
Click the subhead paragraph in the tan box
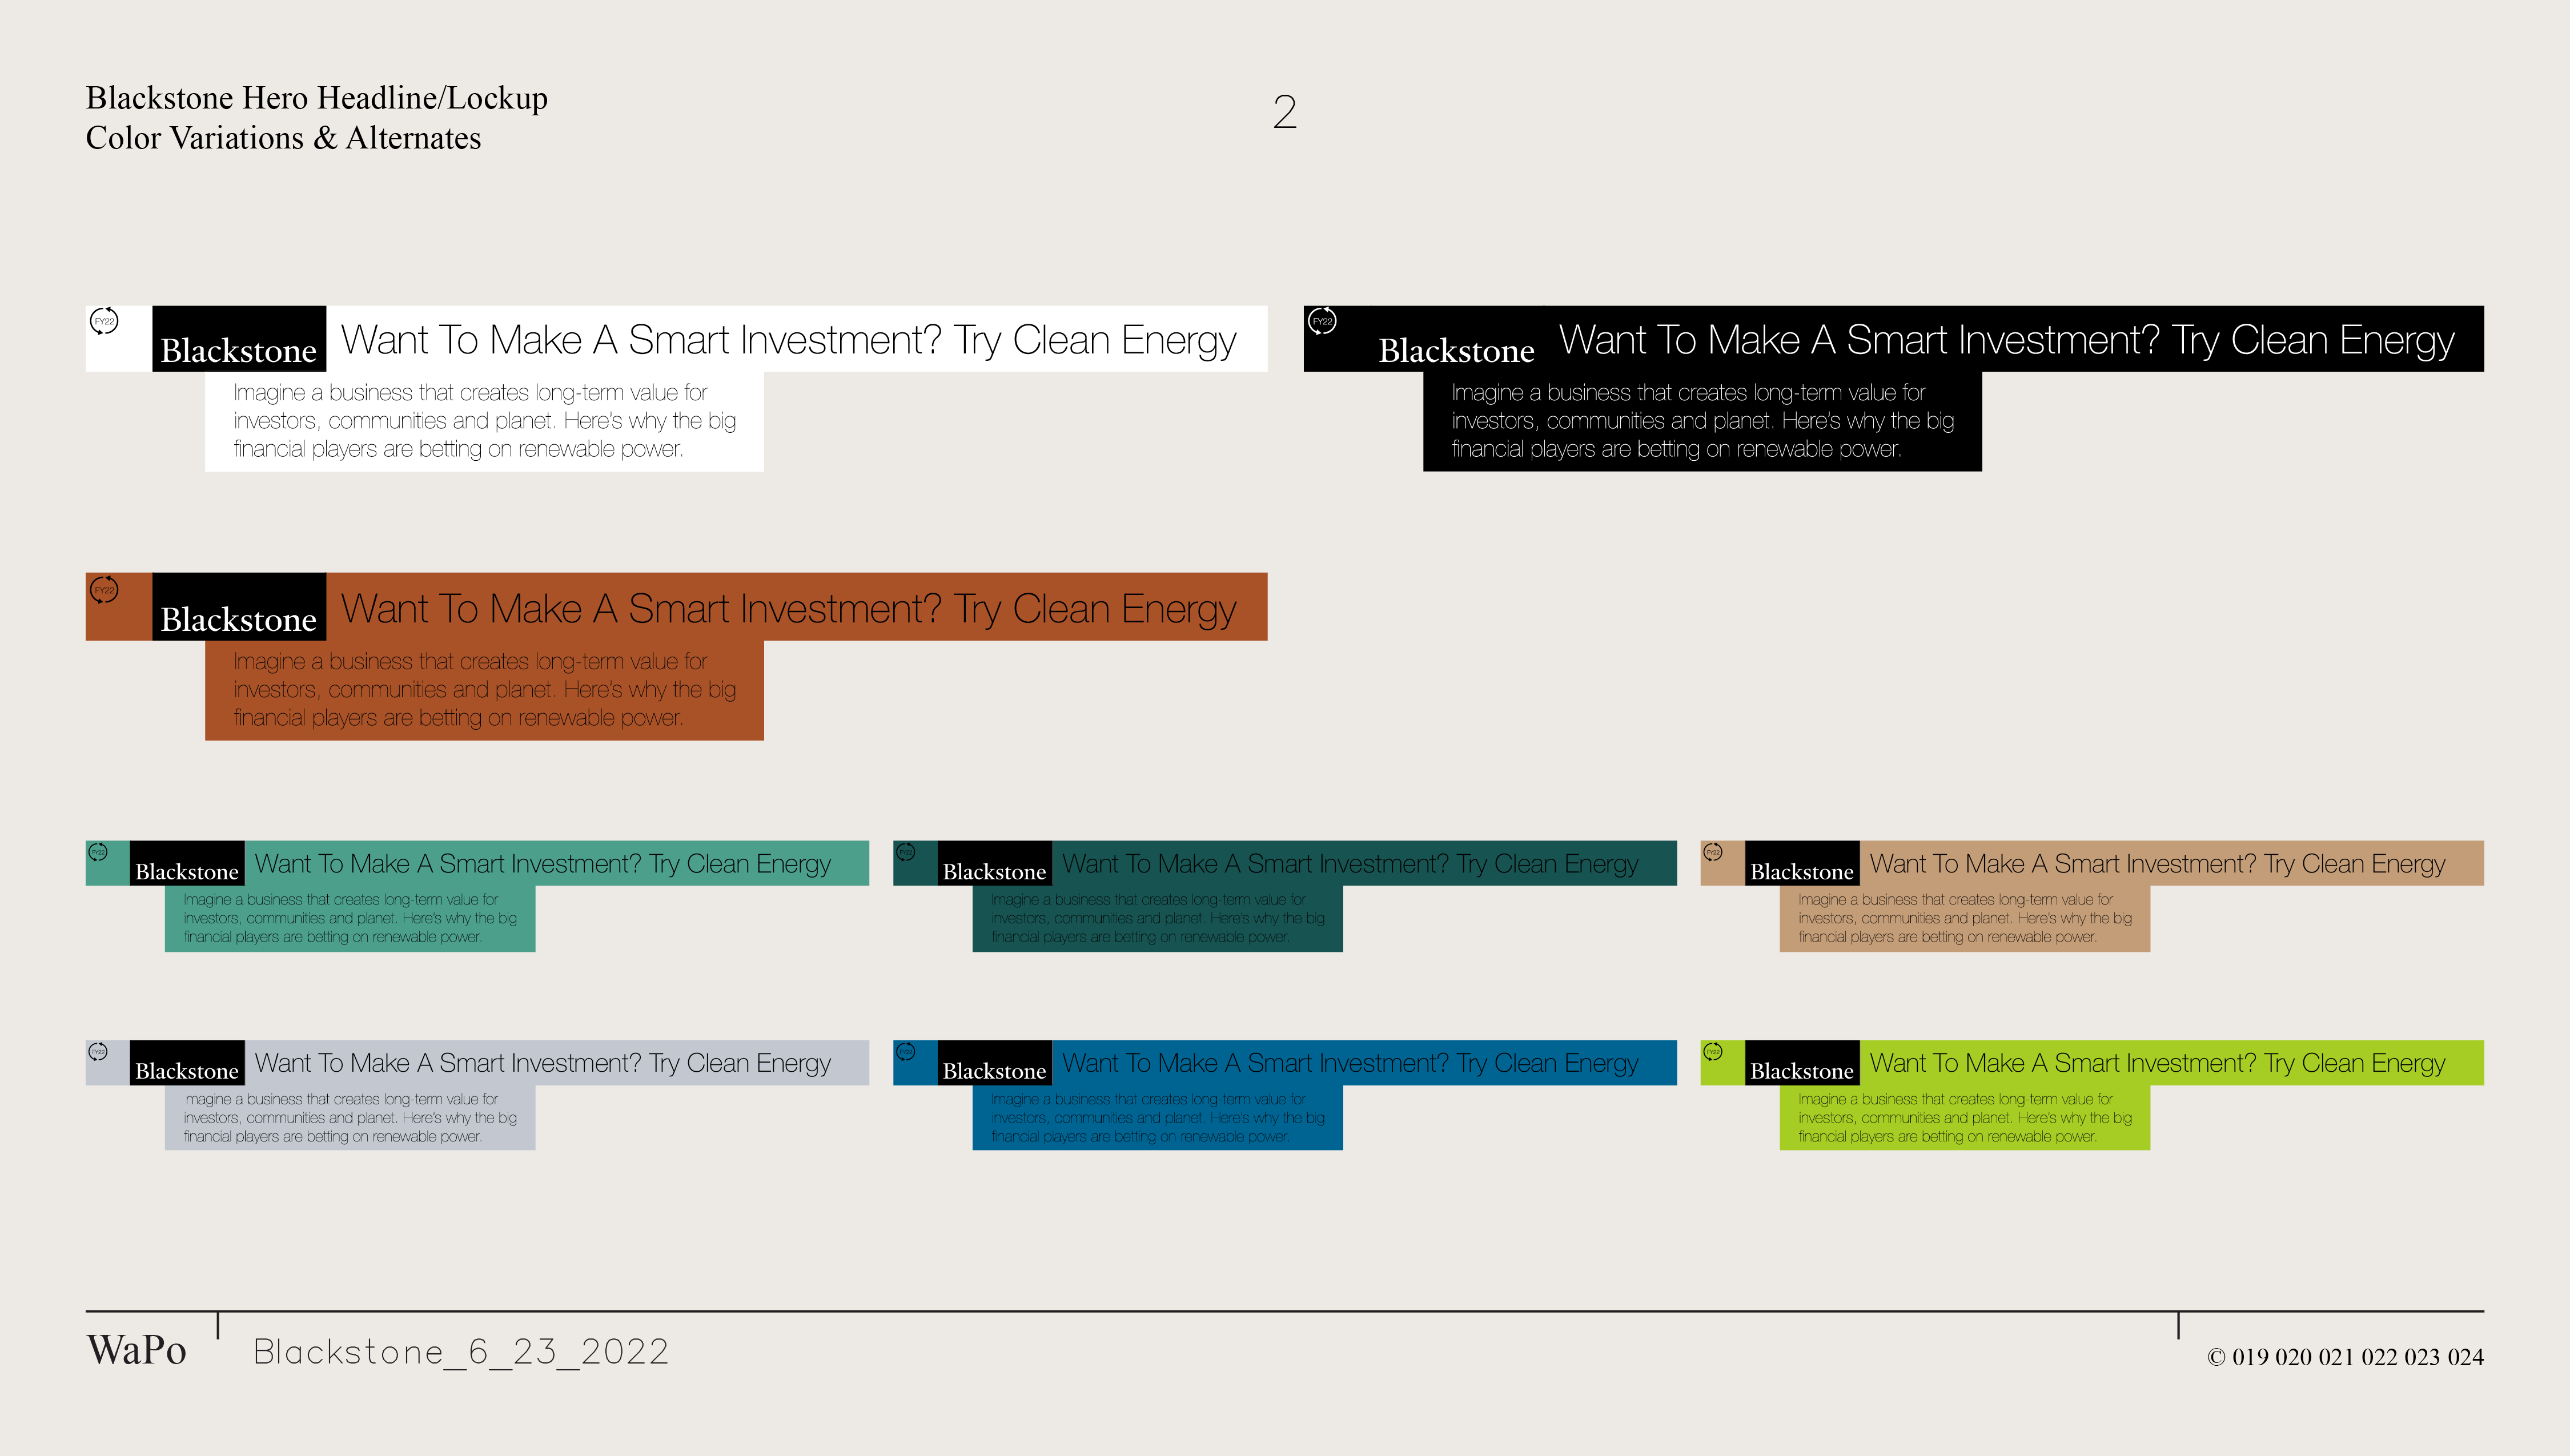(1965, 918)
